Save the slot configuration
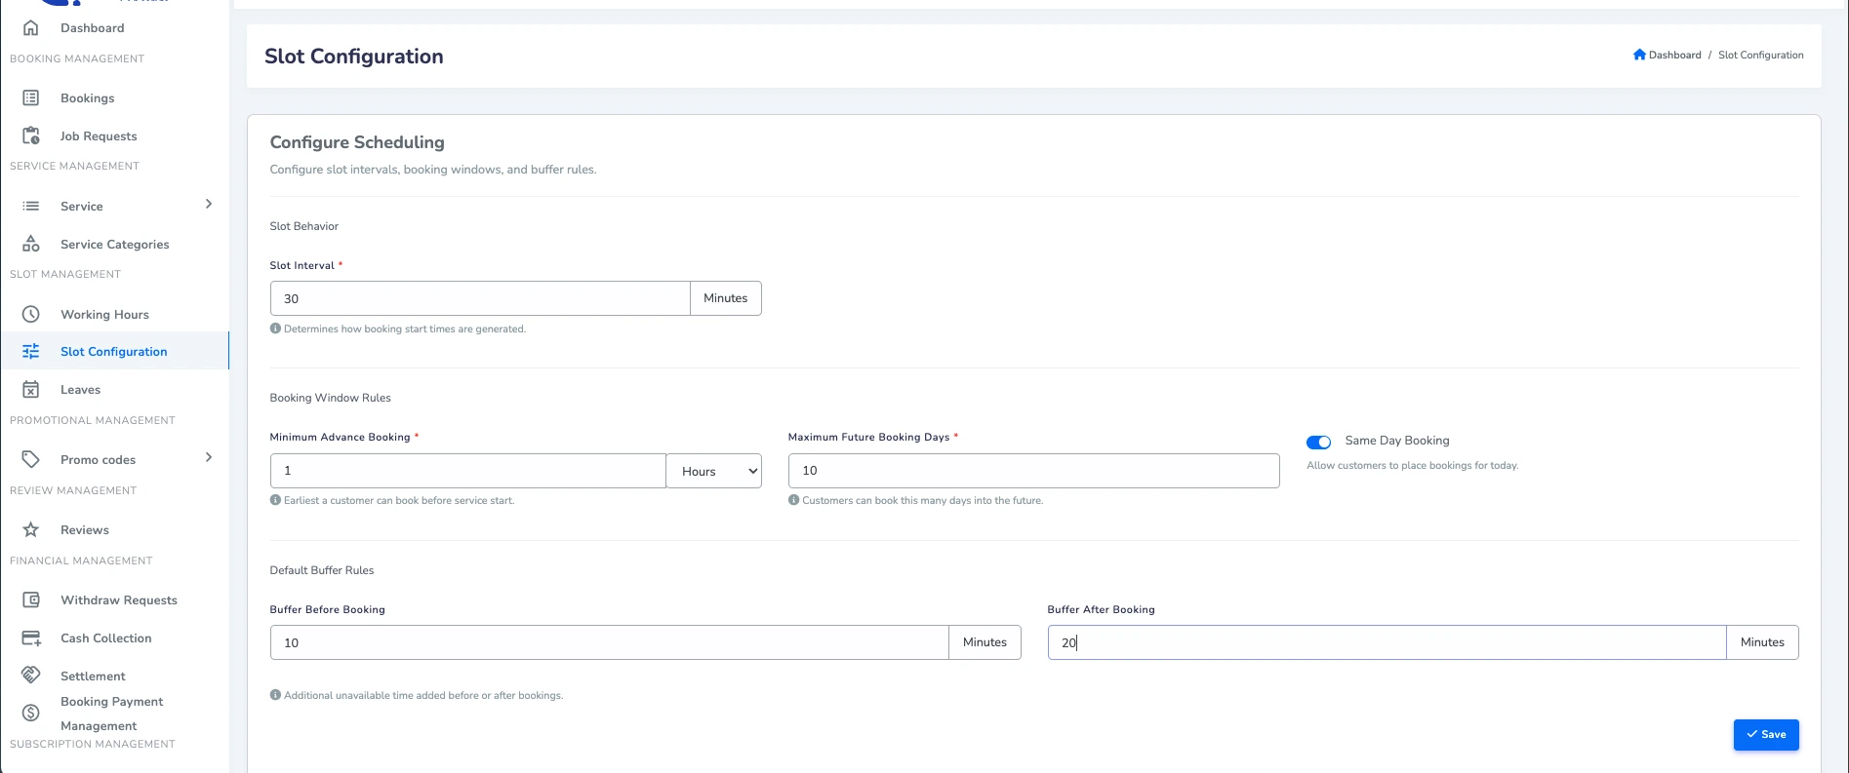Screen dimensions: 1849x773 tap(1766, 735)
